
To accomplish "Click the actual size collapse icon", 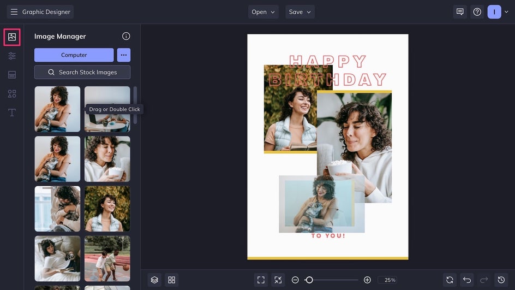I will pyautogui.click(x=278, y=280).
